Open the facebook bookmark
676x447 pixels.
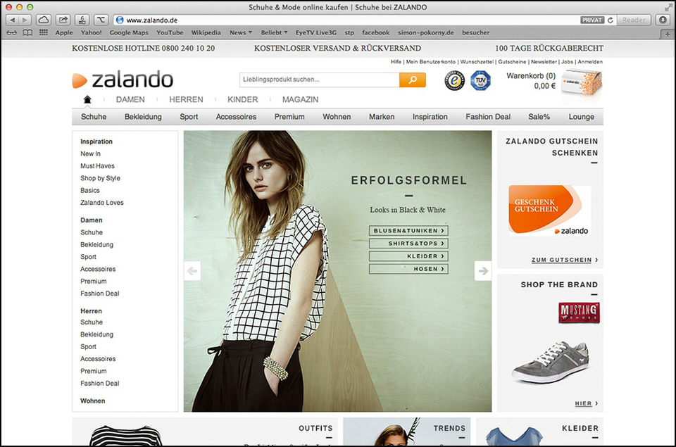tap(375, 33)
